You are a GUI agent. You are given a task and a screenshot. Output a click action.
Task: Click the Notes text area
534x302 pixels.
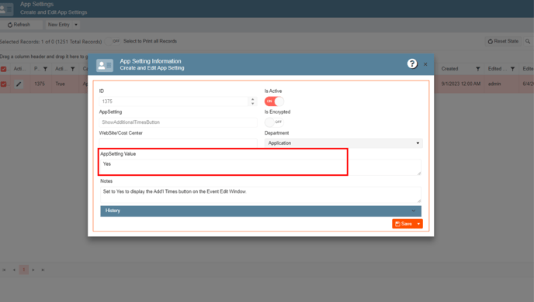pos(261,194)
